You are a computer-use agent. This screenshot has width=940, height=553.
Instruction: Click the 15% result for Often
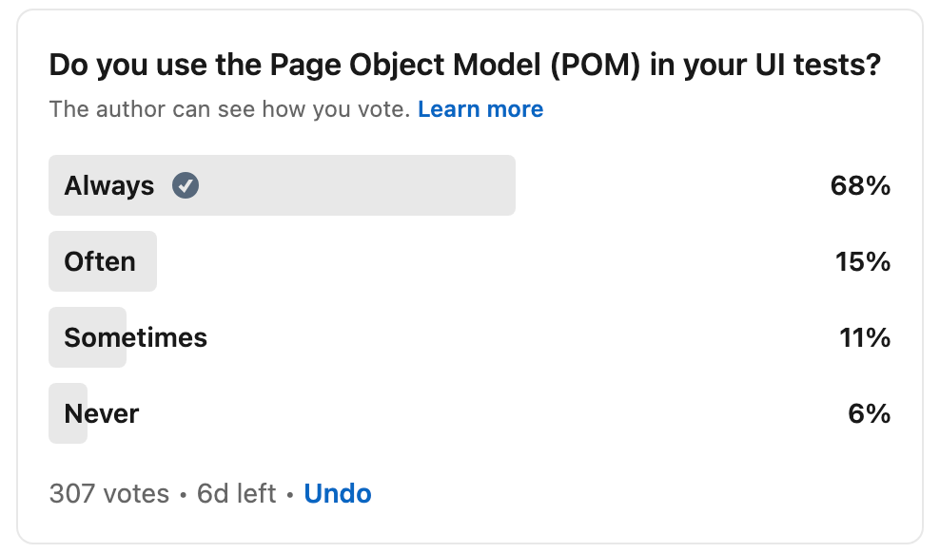click(862, 261)
